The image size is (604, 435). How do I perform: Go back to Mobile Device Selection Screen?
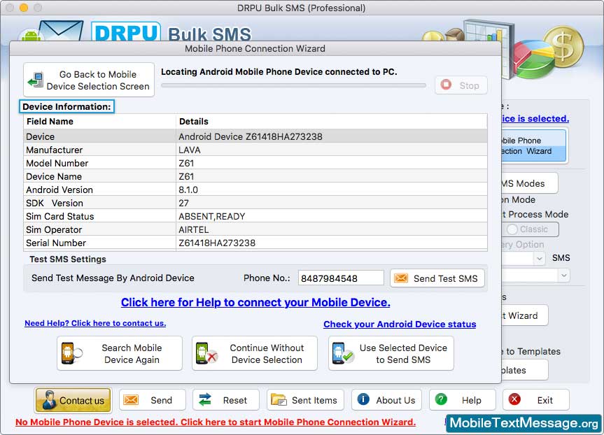pos(89,80)
